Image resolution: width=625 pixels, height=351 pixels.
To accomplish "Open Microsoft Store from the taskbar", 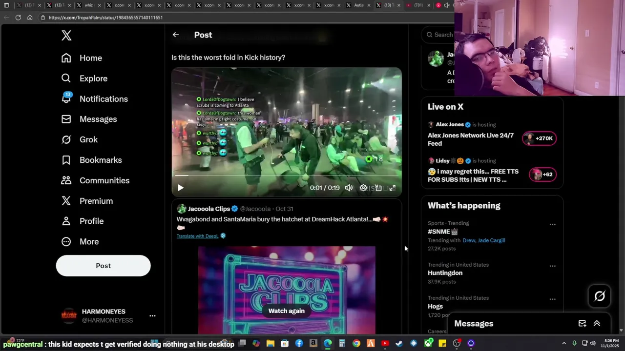I will [x=285, y=344].
